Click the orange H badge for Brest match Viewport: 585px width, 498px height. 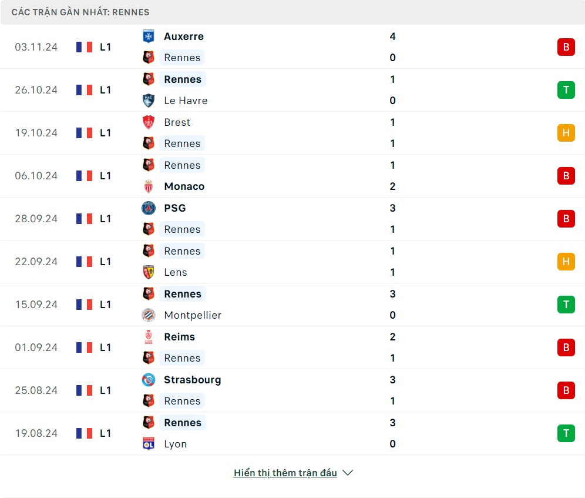(x=566, y=133)
